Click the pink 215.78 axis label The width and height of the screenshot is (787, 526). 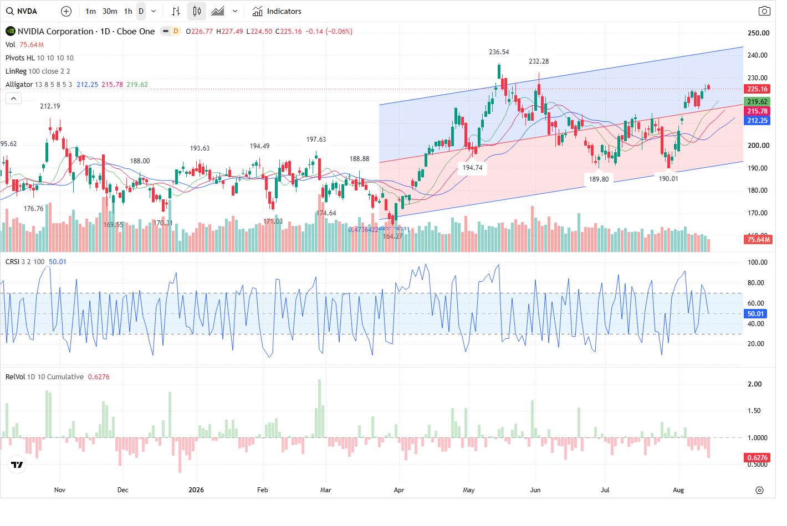click(757, 111)
